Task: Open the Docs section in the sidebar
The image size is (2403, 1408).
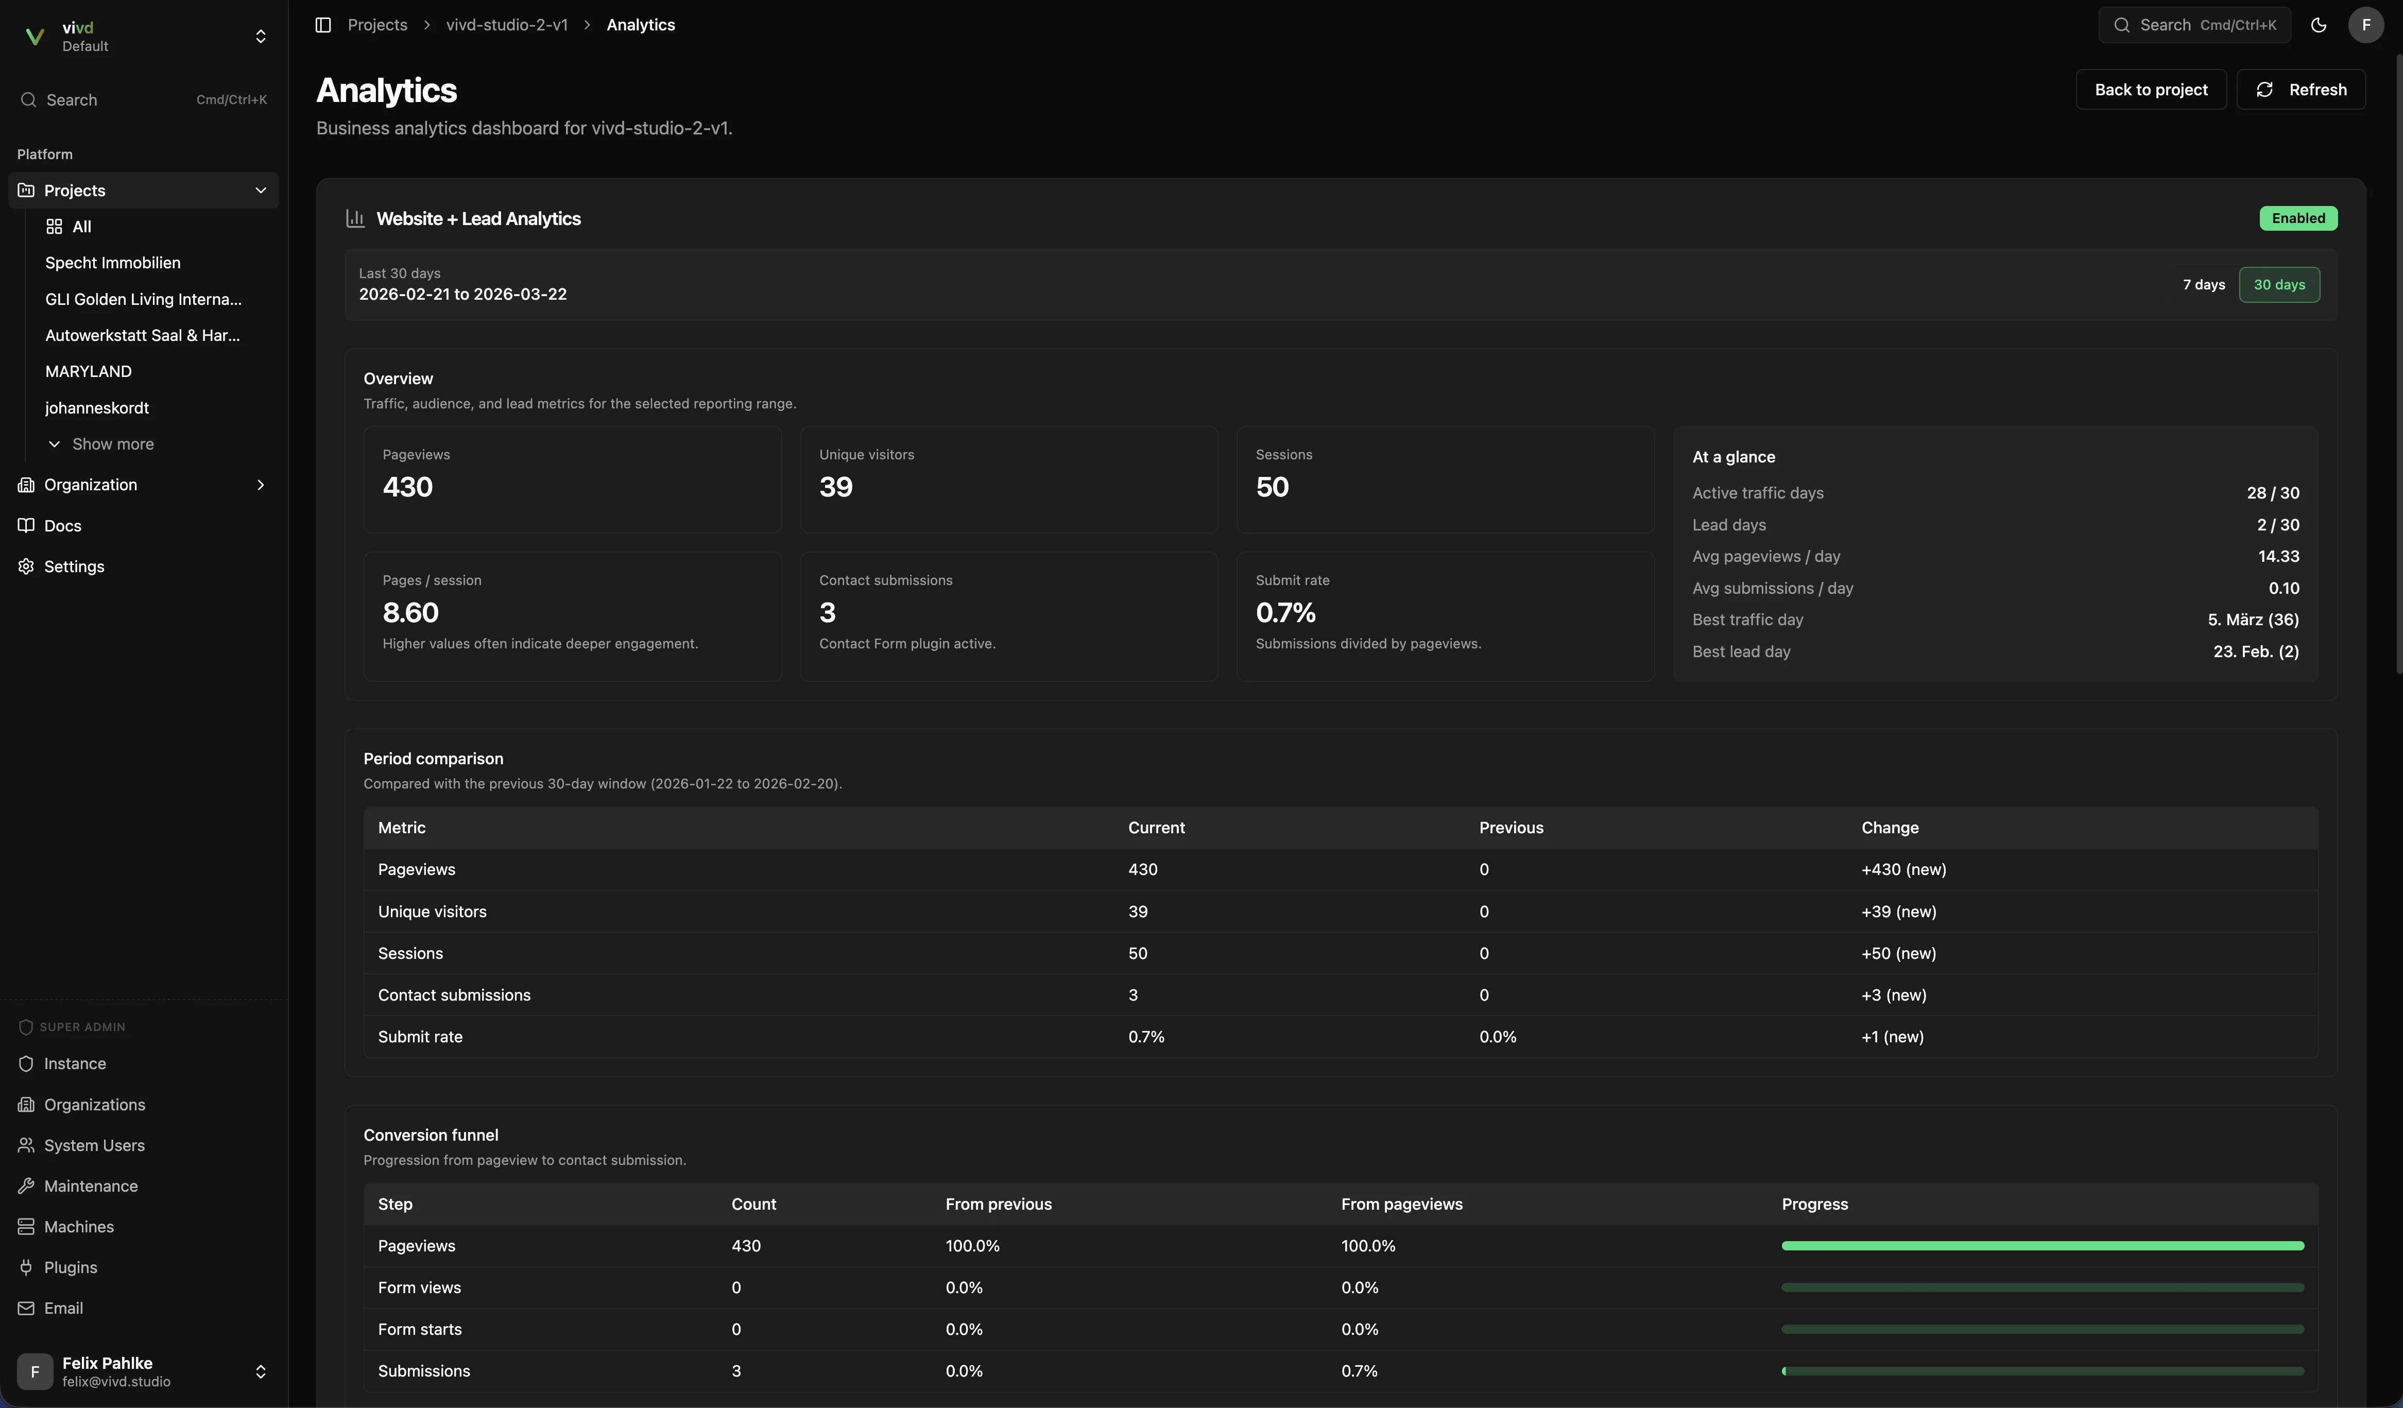Action: pos(63,525)
